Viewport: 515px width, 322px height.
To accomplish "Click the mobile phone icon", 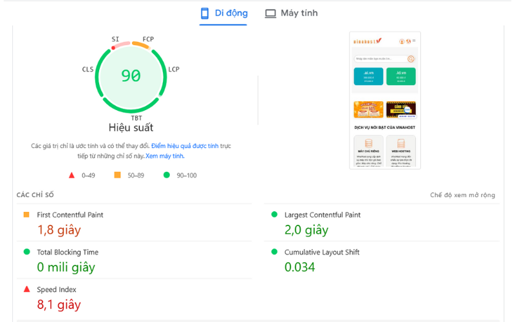I will (205, 13).
